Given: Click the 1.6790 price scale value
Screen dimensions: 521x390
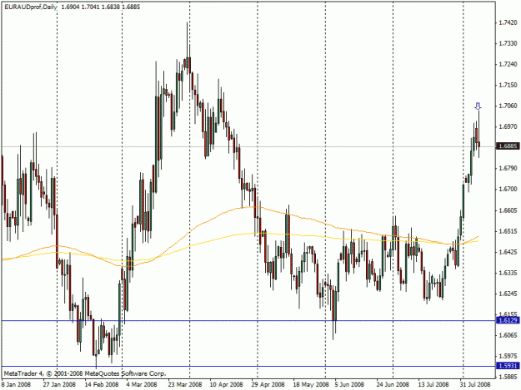Looking at the screenshot, I should point(508,168).
